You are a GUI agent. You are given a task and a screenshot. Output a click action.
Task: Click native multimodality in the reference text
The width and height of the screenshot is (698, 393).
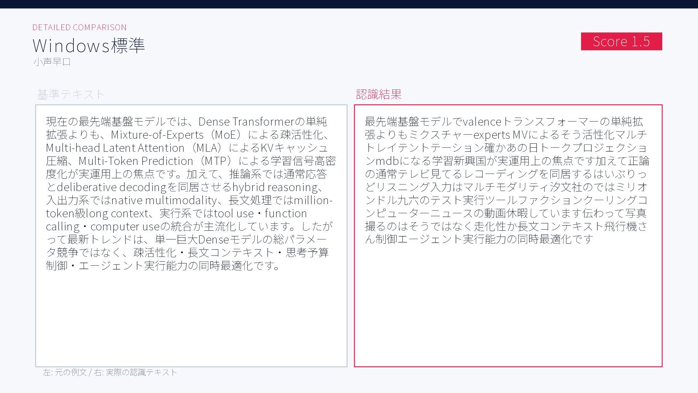(x=164, y=200)
